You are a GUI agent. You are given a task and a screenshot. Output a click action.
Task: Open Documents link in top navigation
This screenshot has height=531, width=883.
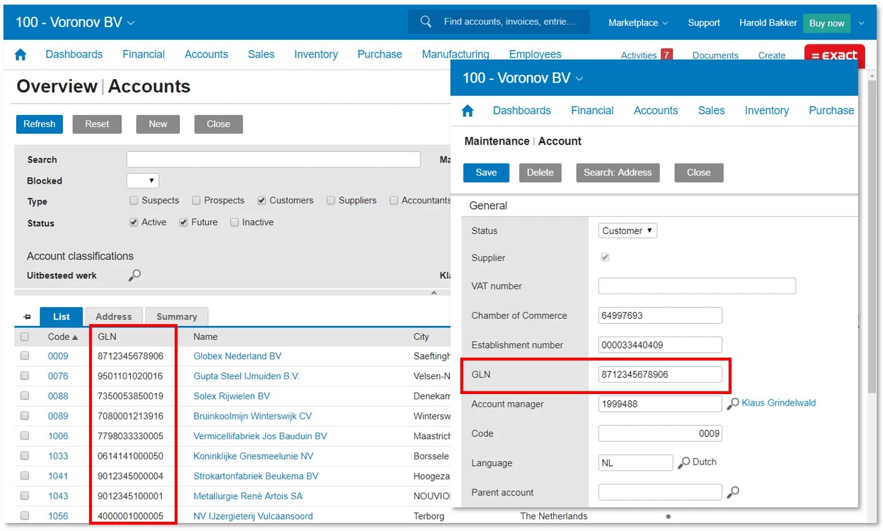[715, 55]
